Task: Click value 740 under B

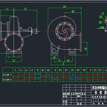Action: click(x=54, y=75)
